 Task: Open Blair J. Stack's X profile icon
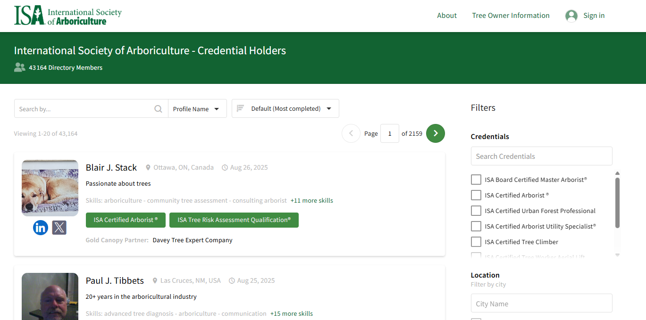tap(59, 228)
